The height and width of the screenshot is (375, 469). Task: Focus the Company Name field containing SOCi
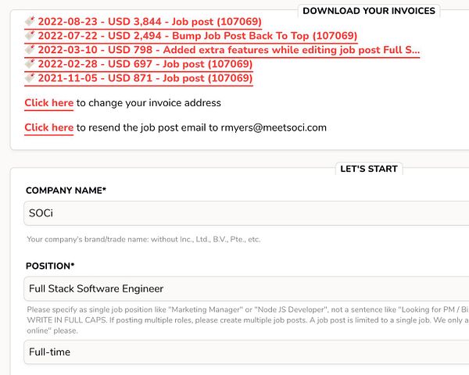coord(246,213)
